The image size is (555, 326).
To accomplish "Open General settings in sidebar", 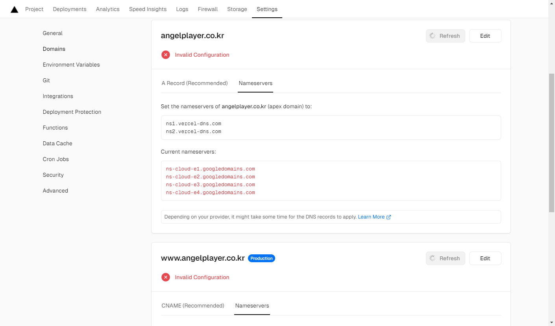I will [53, 33].
